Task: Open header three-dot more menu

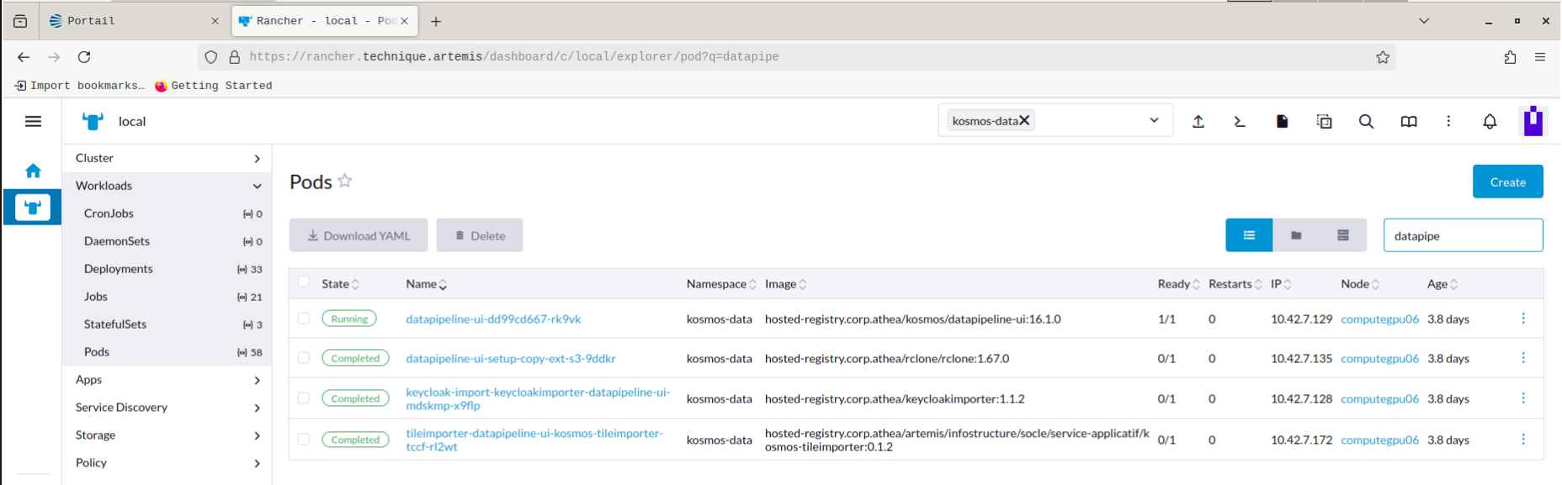Action: (x=1448, y=122)
